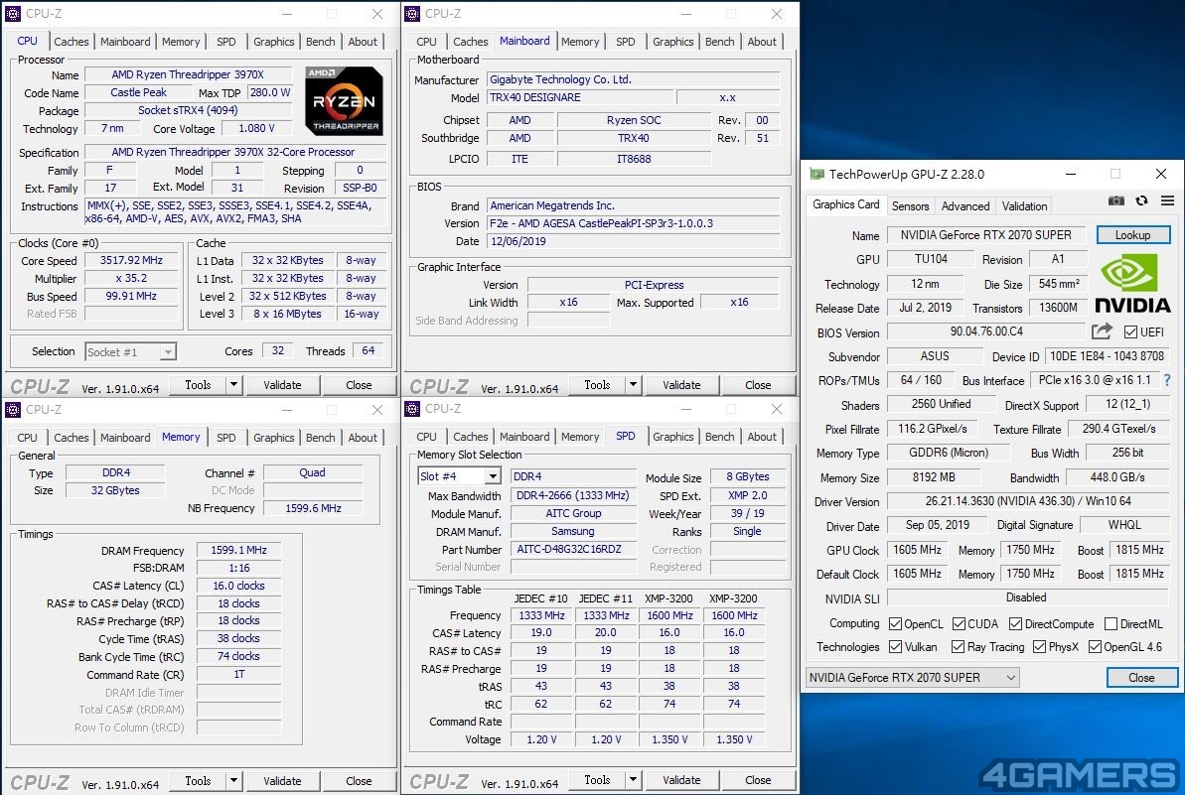Open the Validation tab in GPU-Z
1185x795 pixels.
coord(1024,206)
